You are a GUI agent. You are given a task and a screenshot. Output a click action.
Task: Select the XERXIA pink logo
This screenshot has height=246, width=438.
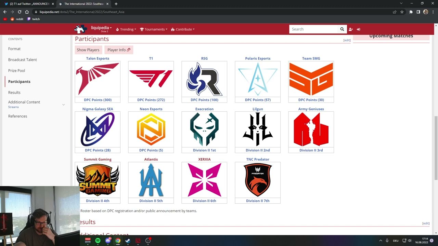[x=204, y=180]
